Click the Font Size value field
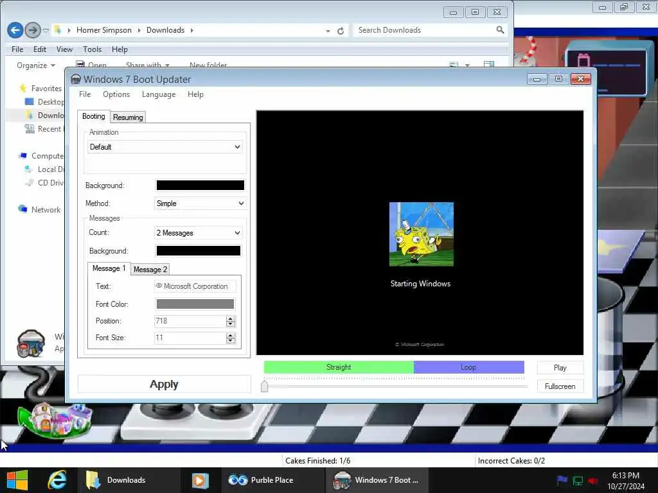 (x=190, y=338)
